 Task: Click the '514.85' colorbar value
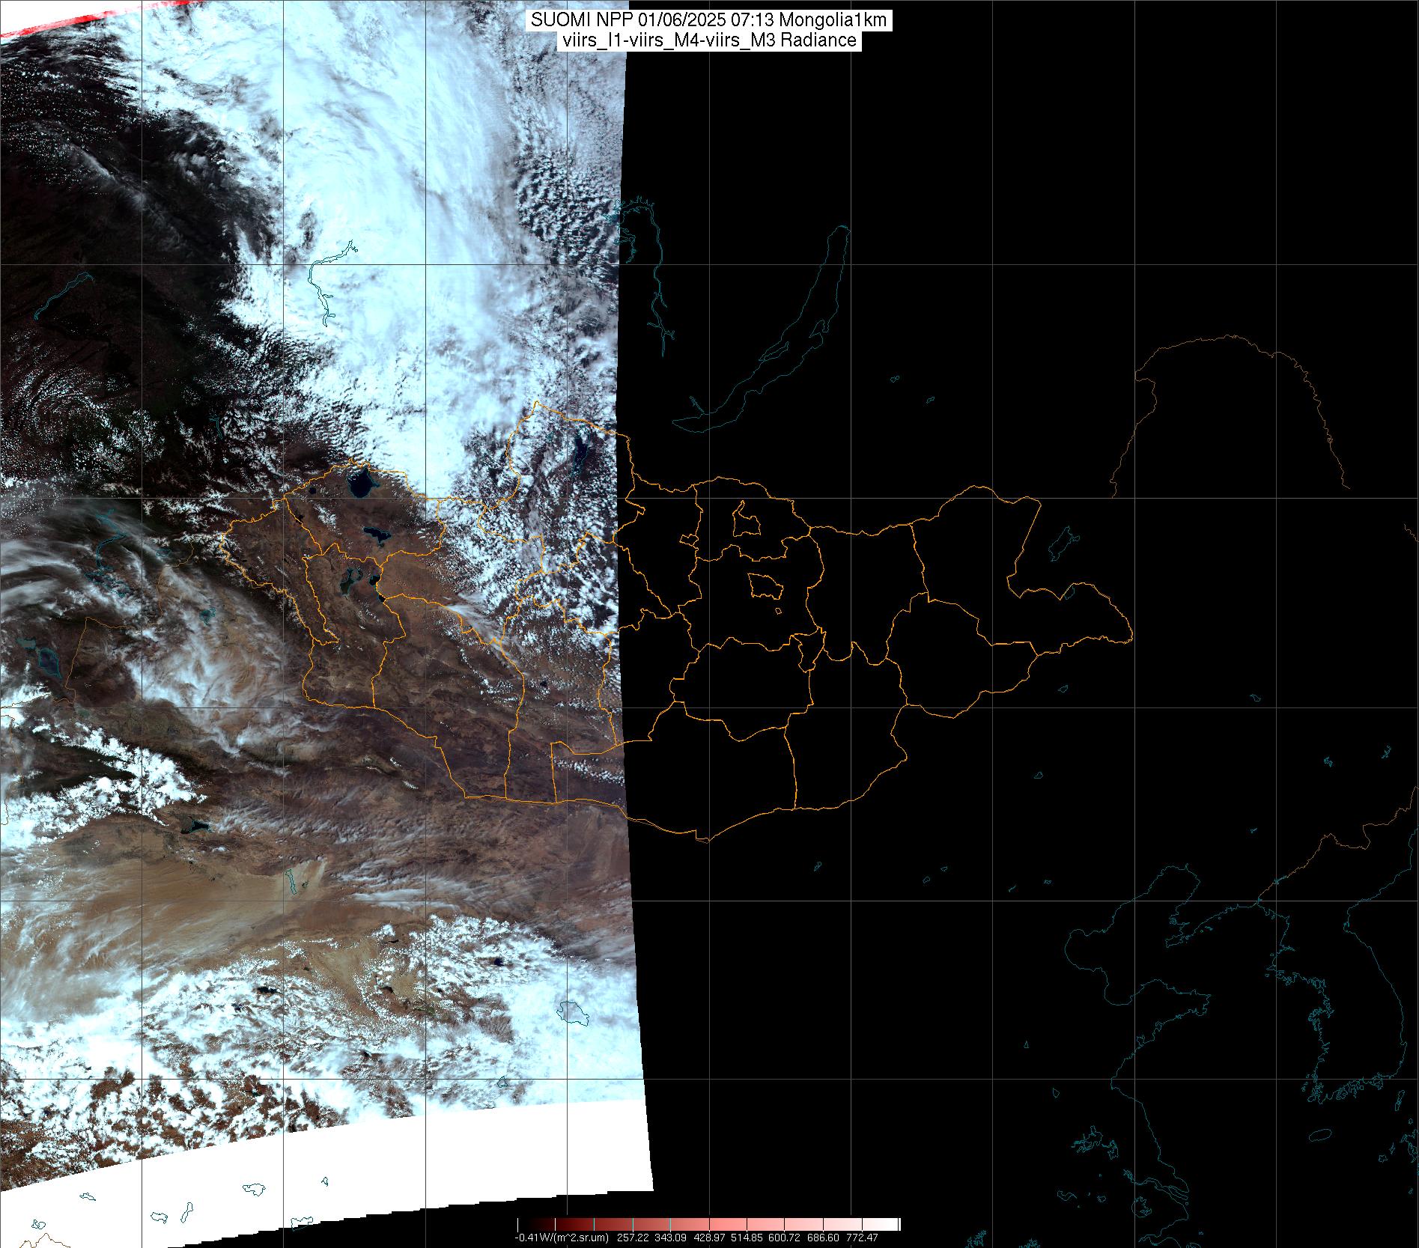click(747, 1238)
